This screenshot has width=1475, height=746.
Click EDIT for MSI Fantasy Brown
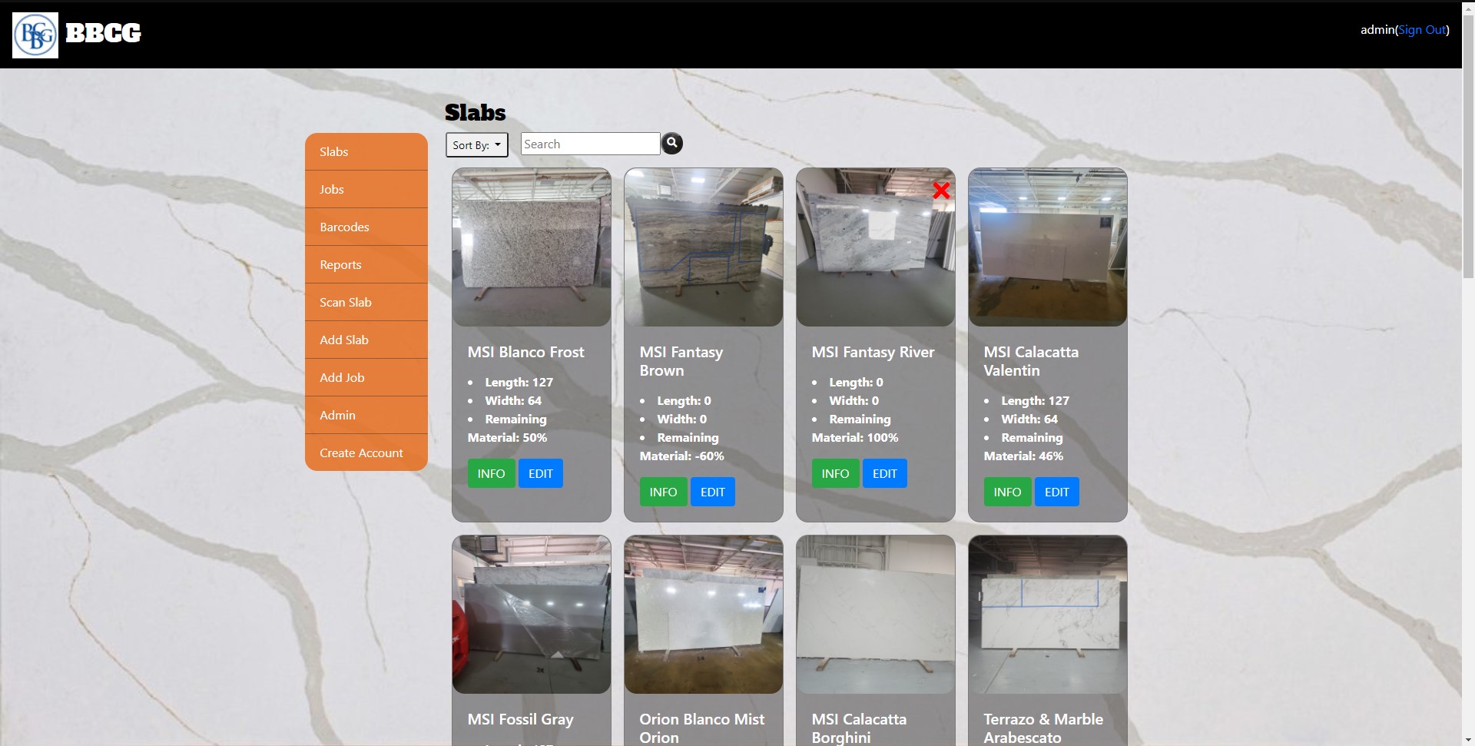coord(713,492)
